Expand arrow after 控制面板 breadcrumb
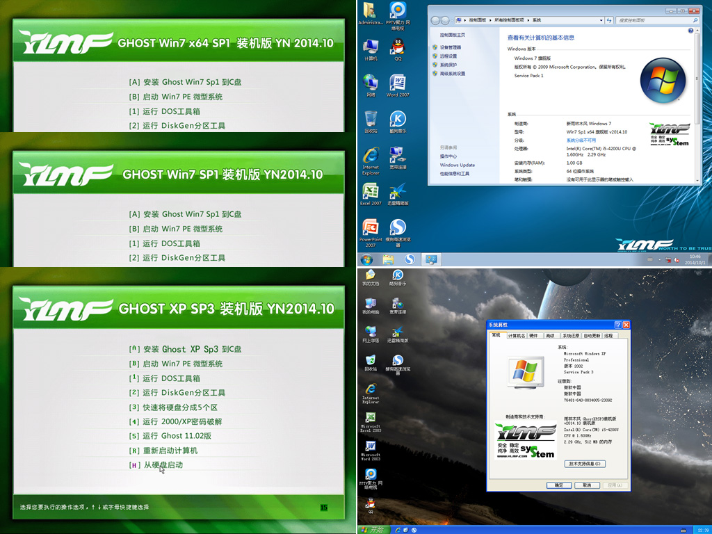The height and width of the screenshot is (534, 712). click(489, 20)
